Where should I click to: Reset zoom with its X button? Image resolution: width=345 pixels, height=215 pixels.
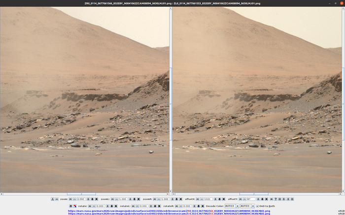(97, 199)
